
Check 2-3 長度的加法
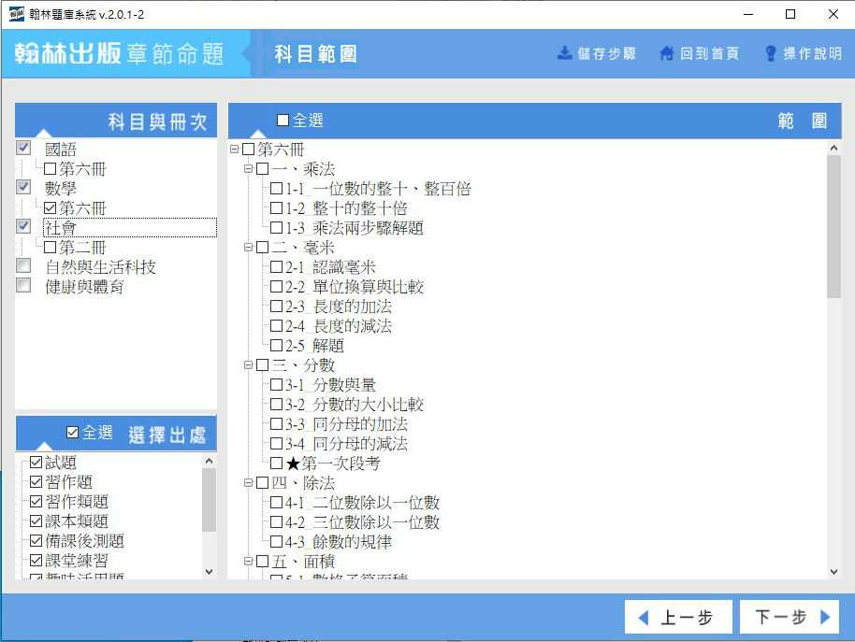click(277, 306)
